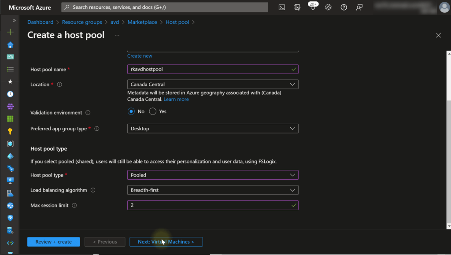Open the Preferred app group type dropdown
This screenshot has height=255, width=451.
[x=212, y=129]
